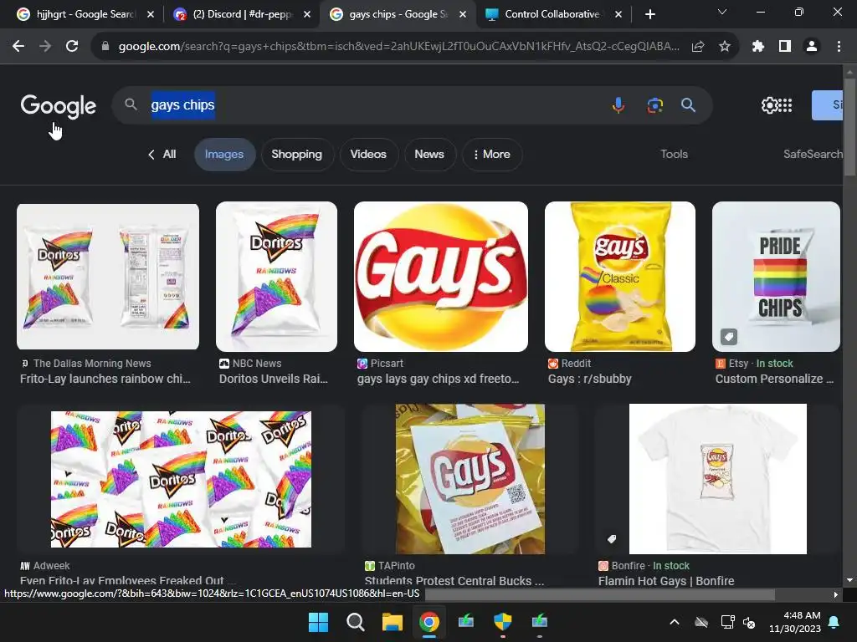The height and width of the screenshot is (642, 857).
Task: Open Dallas Morning News Doritos image
Action: [x=108, y=277]
